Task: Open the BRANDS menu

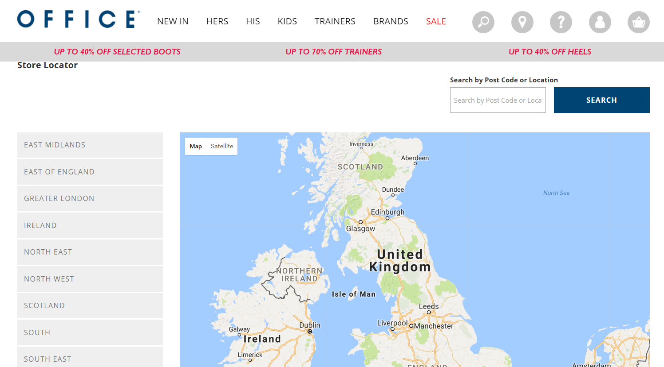Action: [x=391, y=21]
